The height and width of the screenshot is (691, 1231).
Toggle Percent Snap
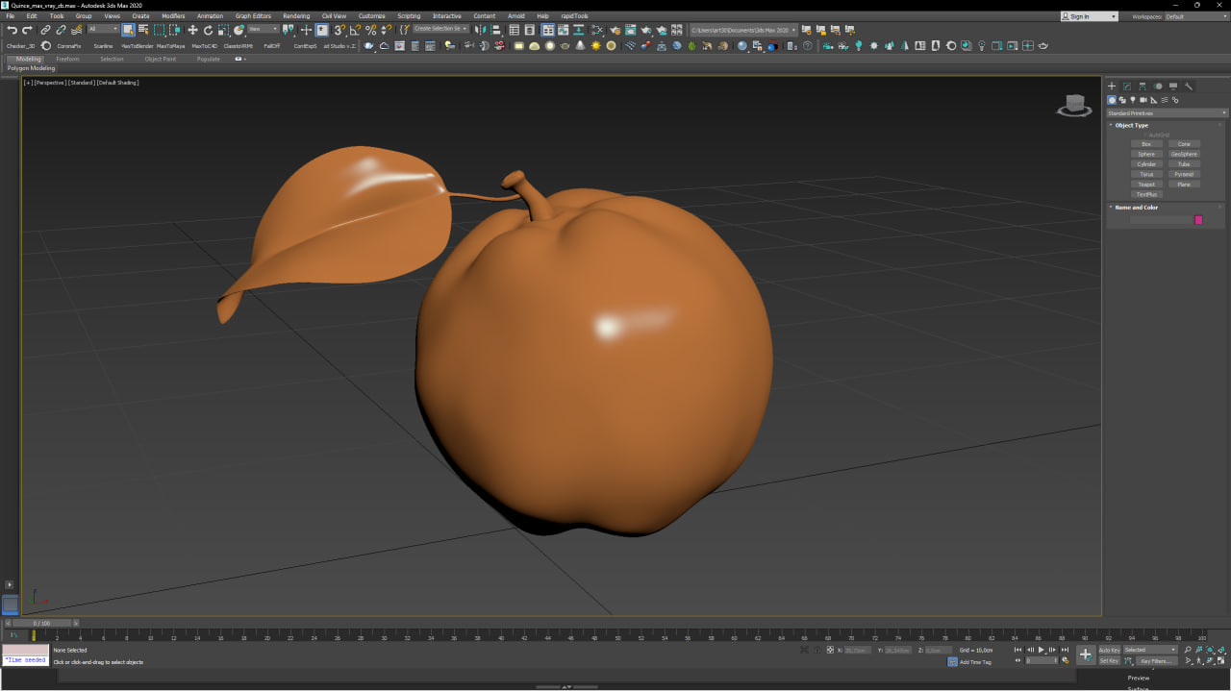tap(370, 30)
